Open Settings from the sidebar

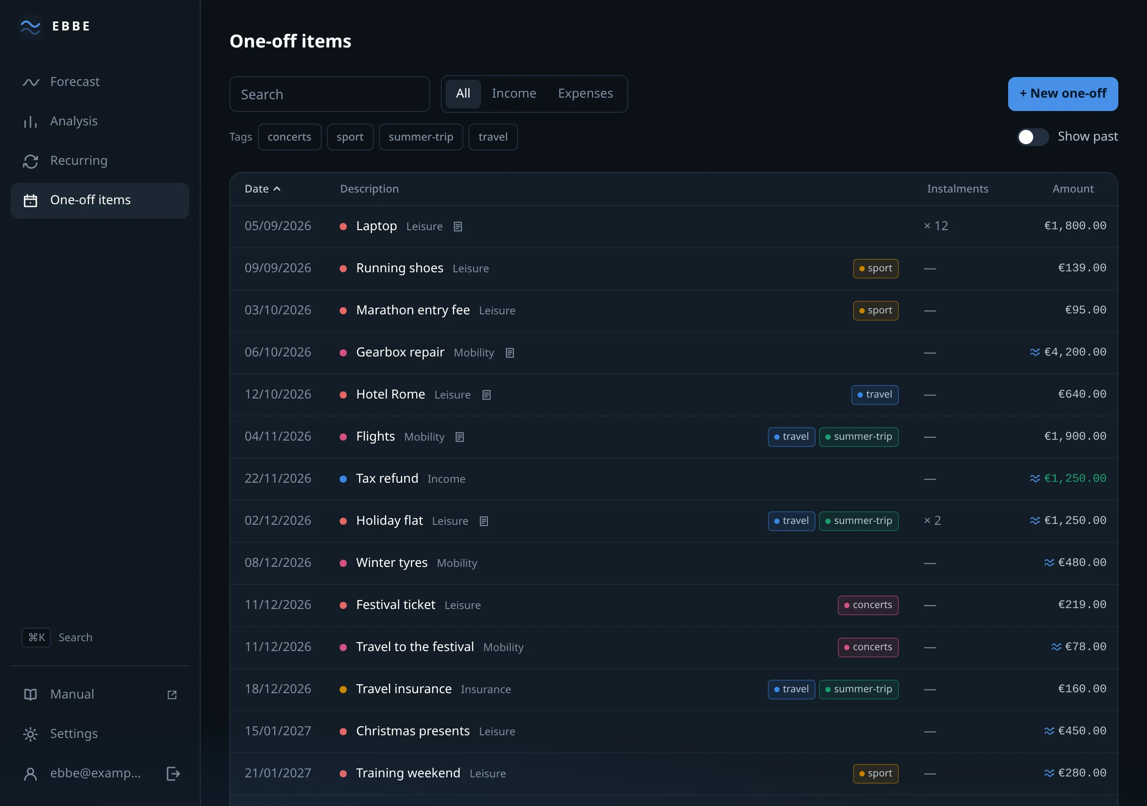click(100, 733)
